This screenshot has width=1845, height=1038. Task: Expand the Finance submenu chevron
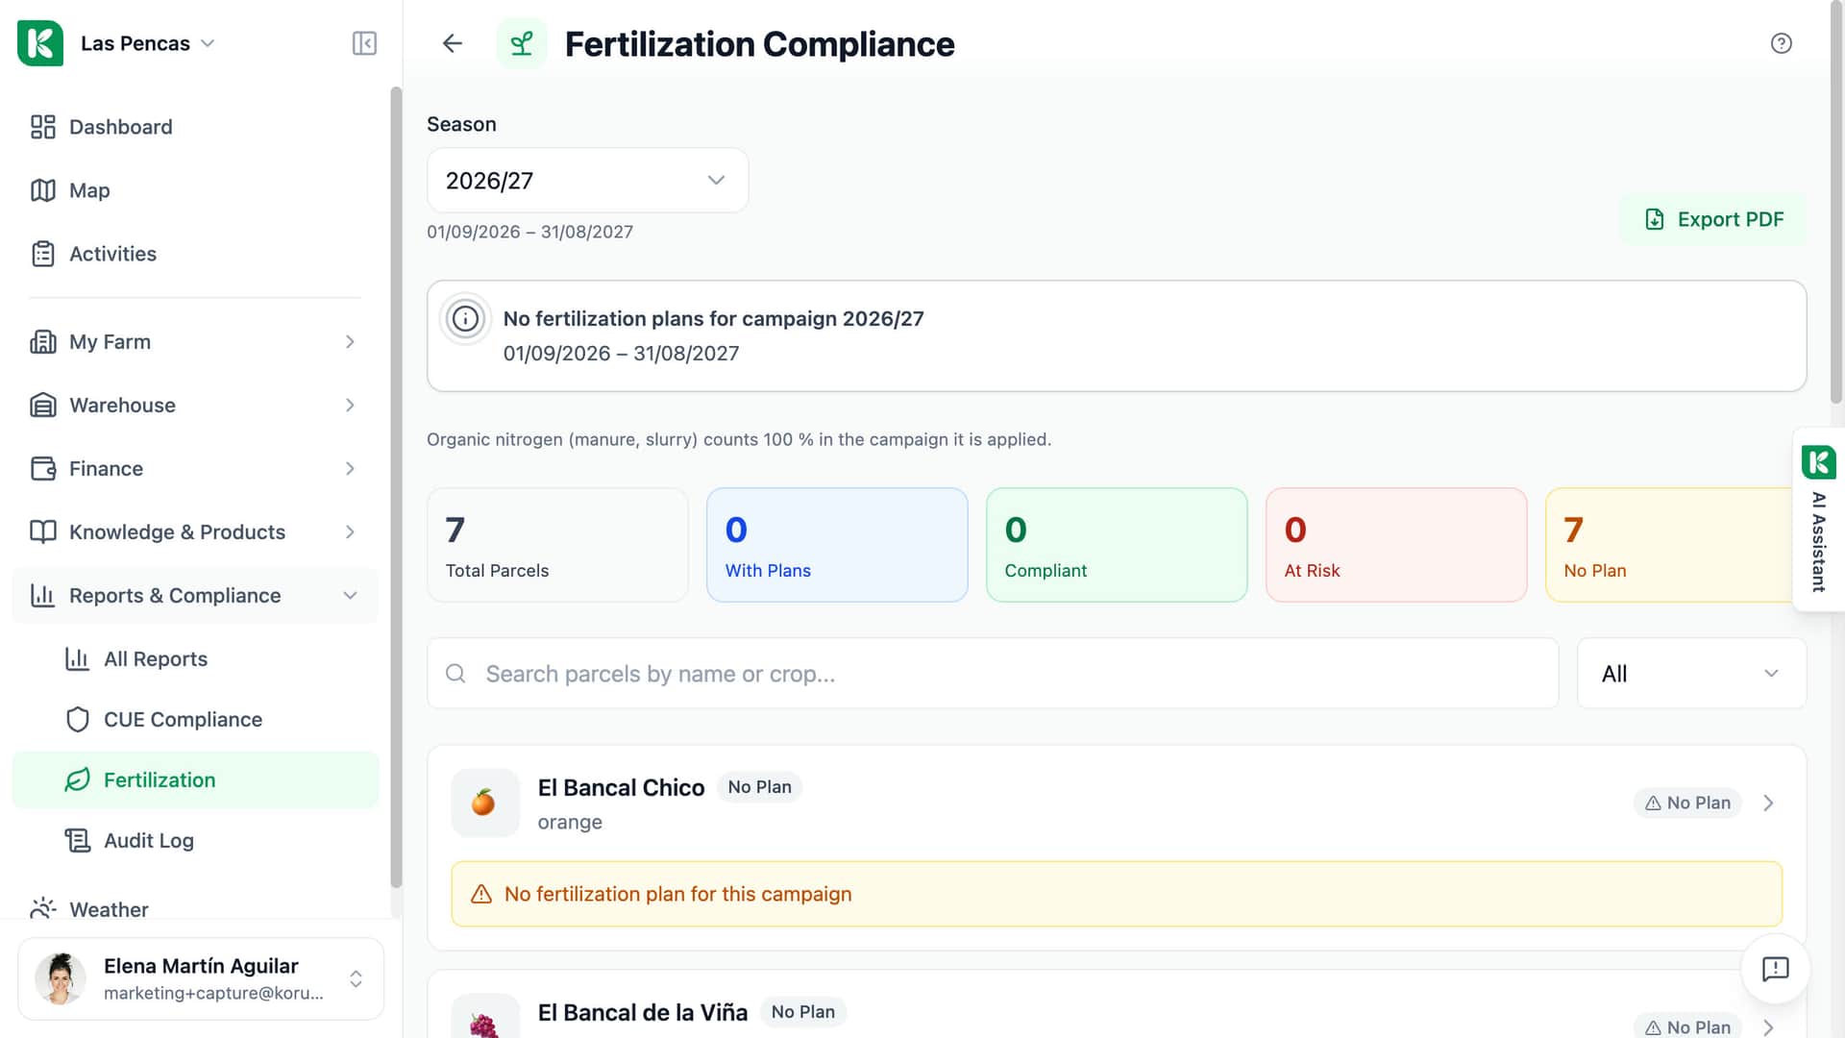[350, 469]
